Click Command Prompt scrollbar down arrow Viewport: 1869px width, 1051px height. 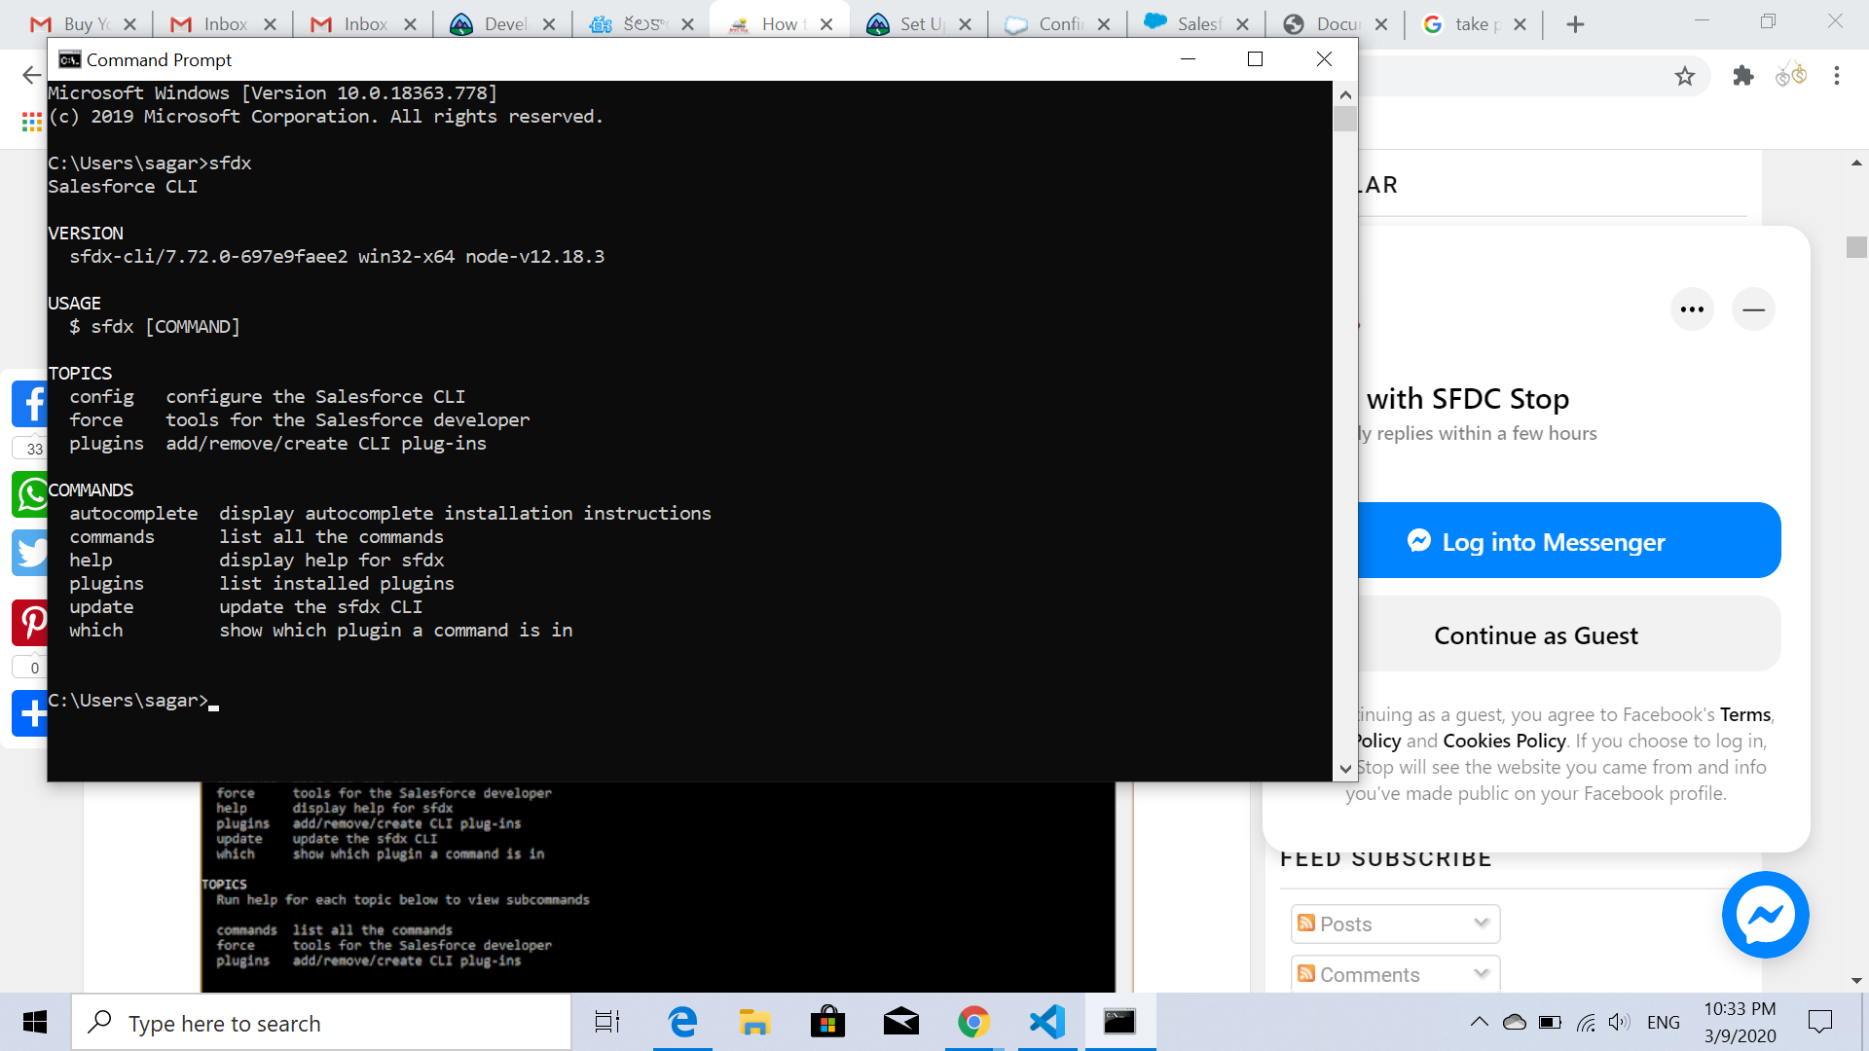[x=1345, y=769]
